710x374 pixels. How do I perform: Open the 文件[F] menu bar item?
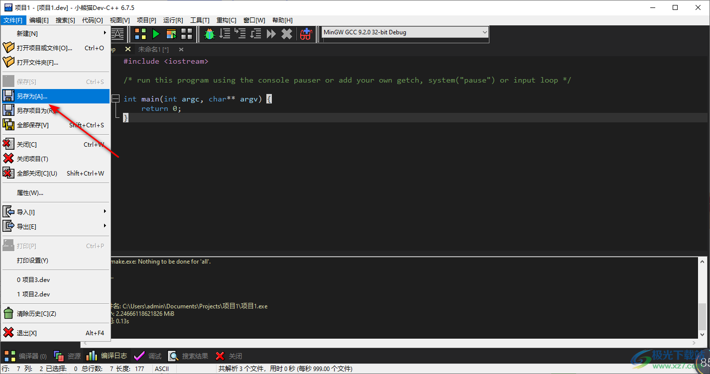tap(13, 20)
